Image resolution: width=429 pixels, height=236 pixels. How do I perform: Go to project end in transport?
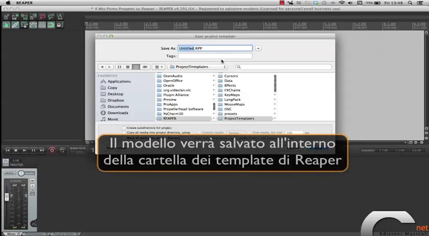[x=42, y=150]
